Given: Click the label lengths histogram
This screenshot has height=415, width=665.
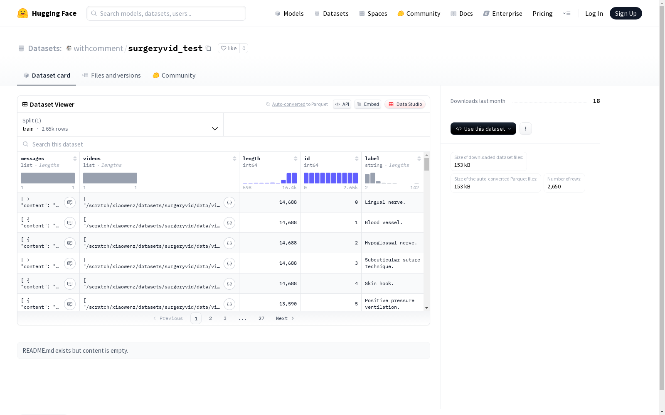Looking at the screenshot, I should click(392, 178).
